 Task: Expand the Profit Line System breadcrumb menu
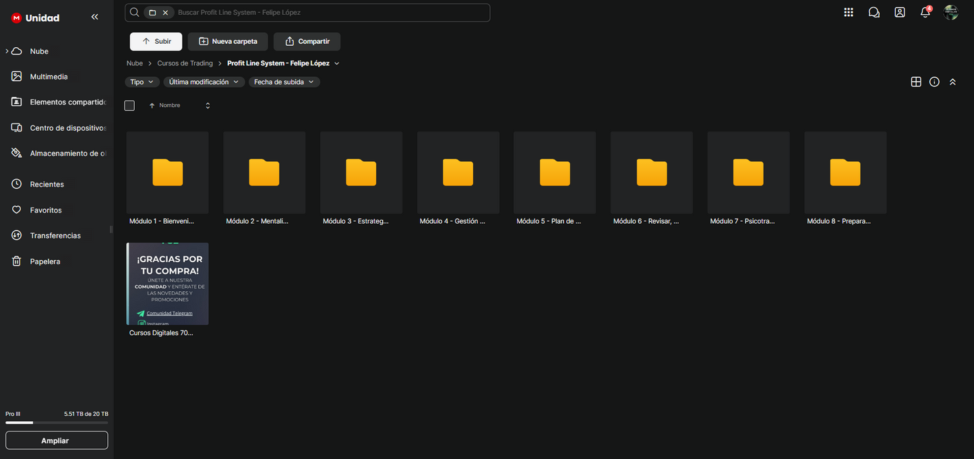[337, 63]
